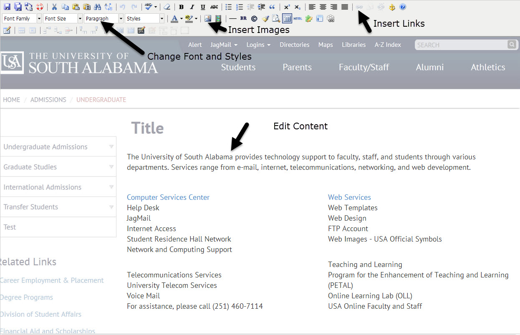The image size is (520, 335).
Task: Toggle strikethrough ABC formatting
Action: point(214,7)
